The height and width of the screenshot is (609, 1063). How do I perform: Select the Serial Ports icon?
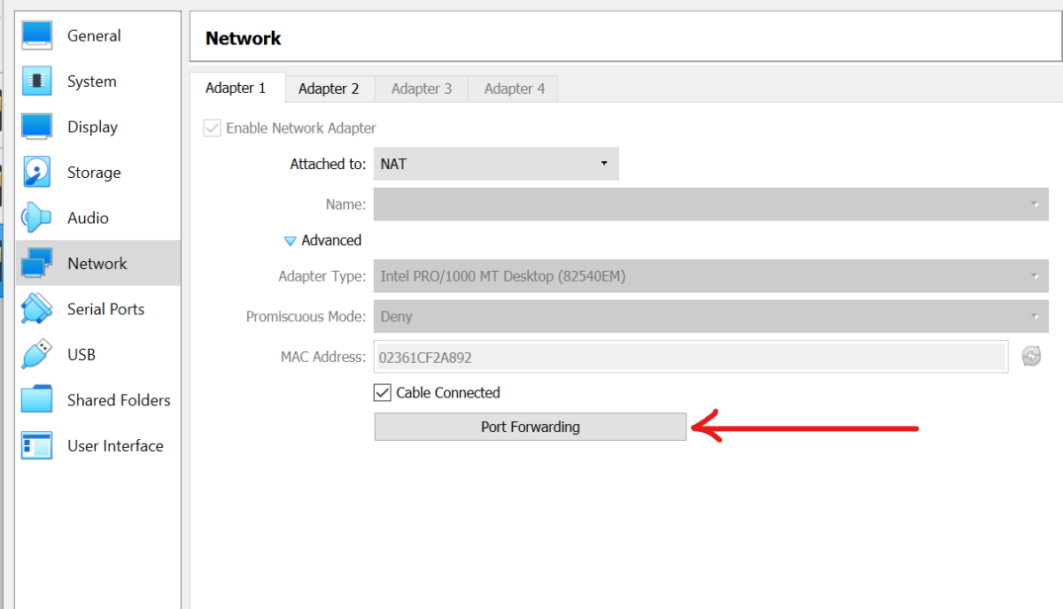pos(37,309)
